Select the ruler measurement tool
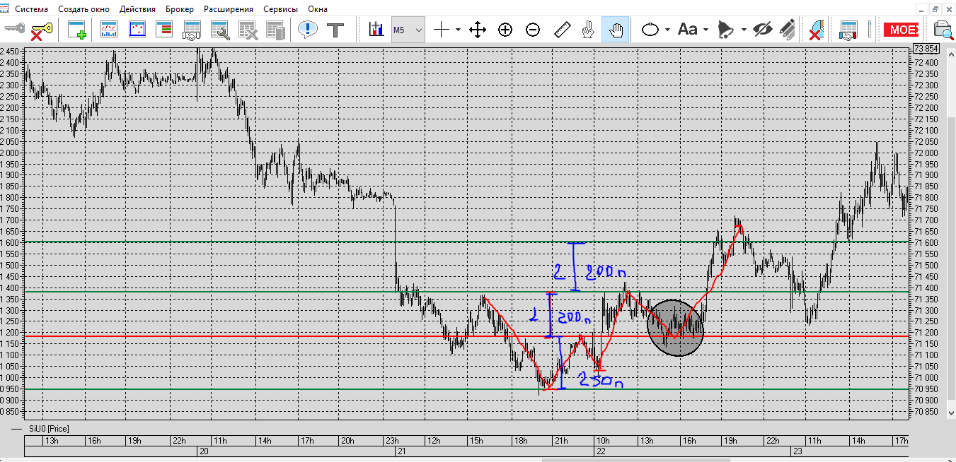 click(562, 30)
